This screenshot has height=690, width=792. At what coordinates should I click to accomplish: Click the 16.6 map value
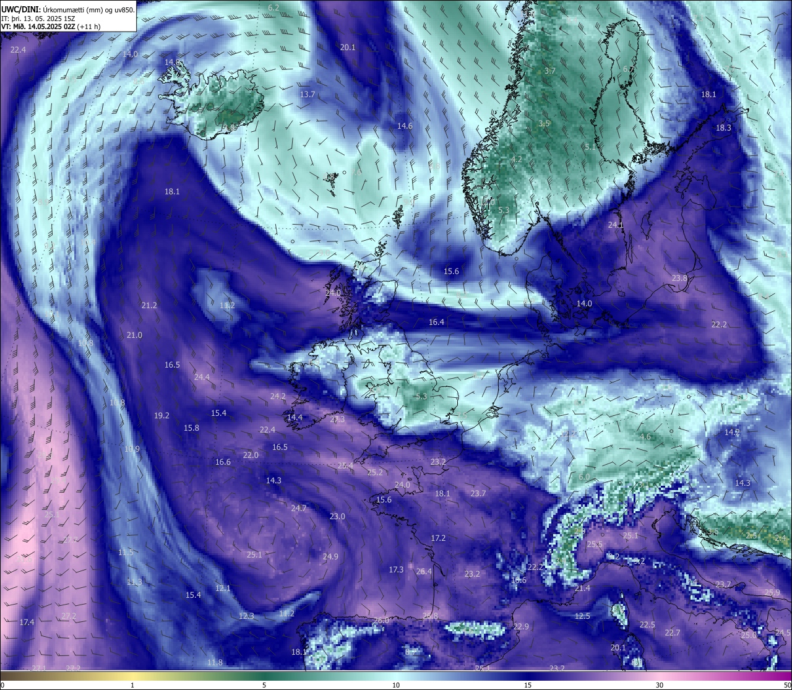tap(223, 462)
